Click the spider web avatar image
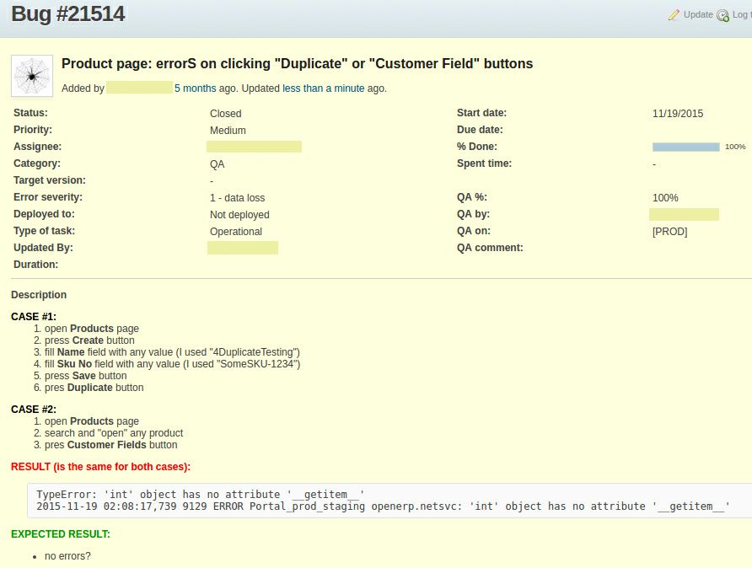752x568 pixels. click(32, 76)
